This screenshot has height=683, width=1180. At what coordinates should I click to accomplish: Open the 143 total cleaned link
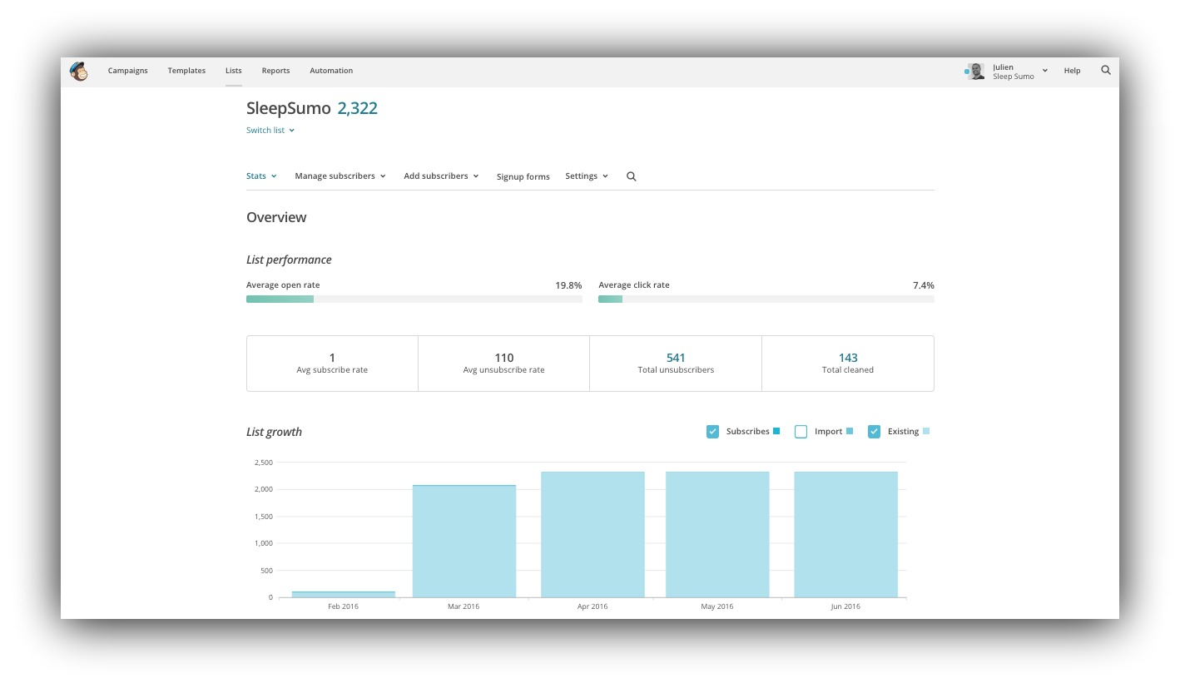tap(848, 358)
